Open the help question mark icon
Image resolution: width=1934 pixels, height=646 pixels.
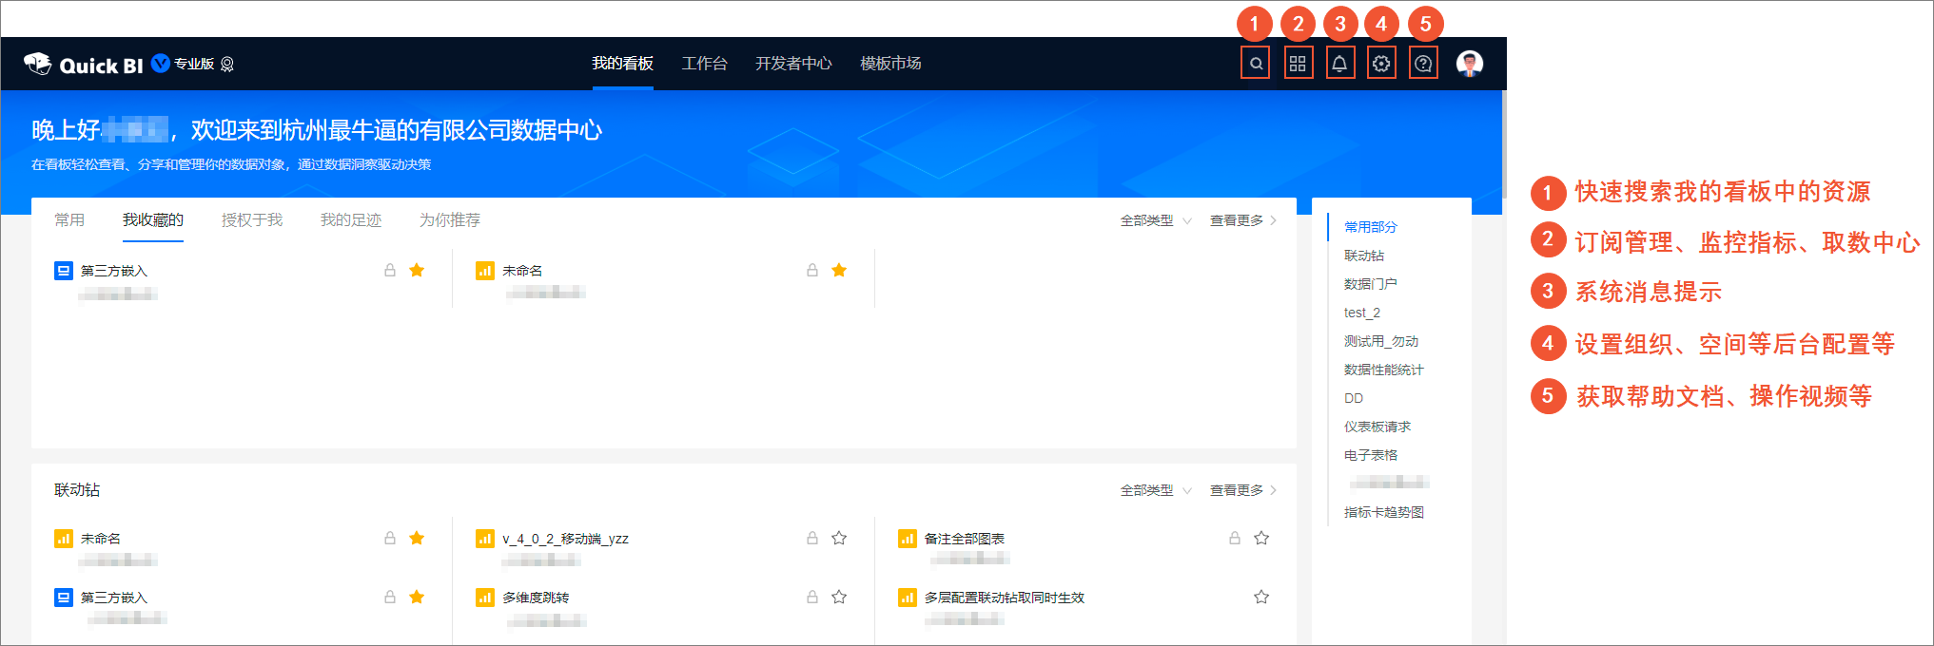pos(1423,64)
